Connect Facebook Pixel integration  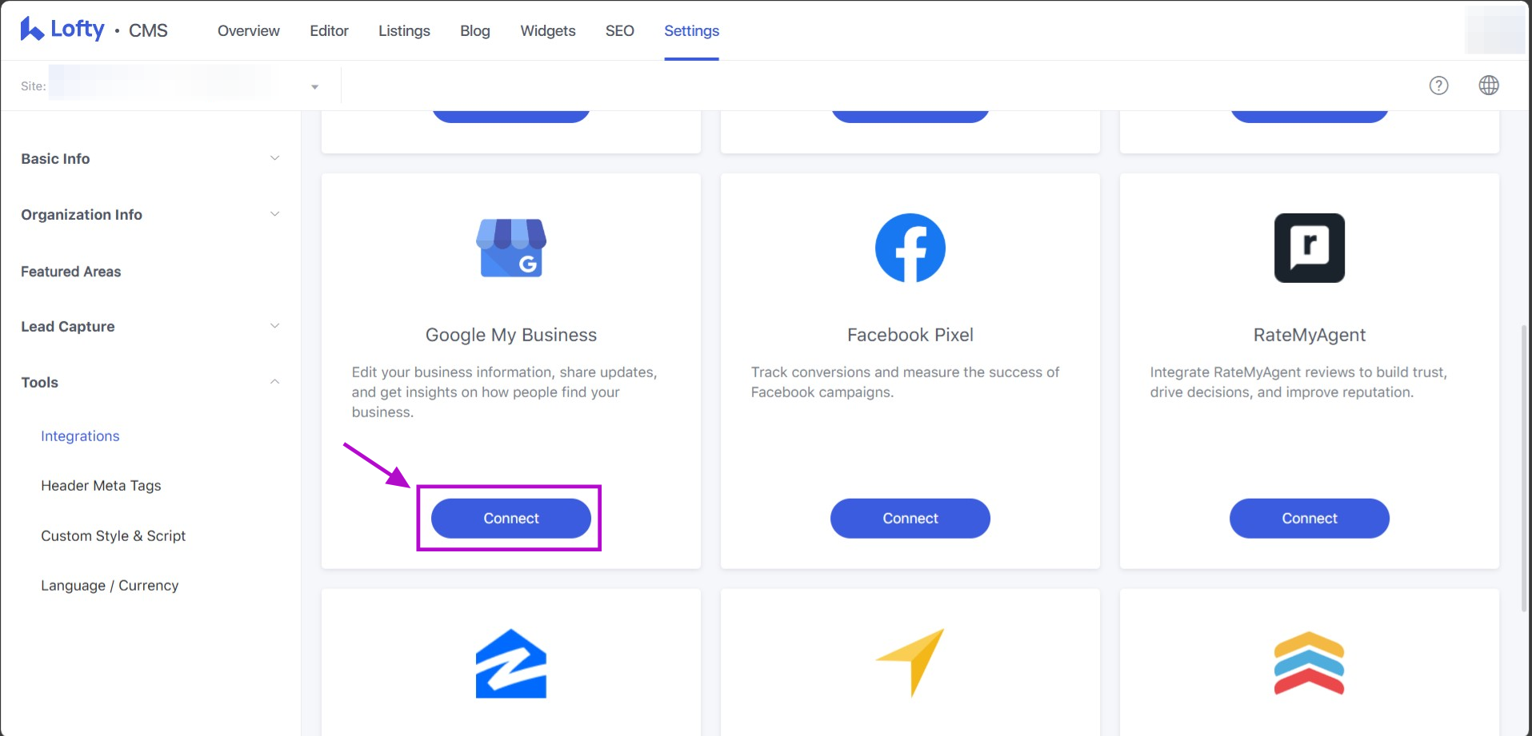pyautogui.click(x=910, y=519)
